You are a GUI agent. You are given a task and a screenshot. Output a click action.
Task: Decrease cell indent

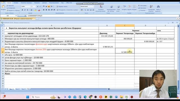pyautogui.click(x=52, y=10)
